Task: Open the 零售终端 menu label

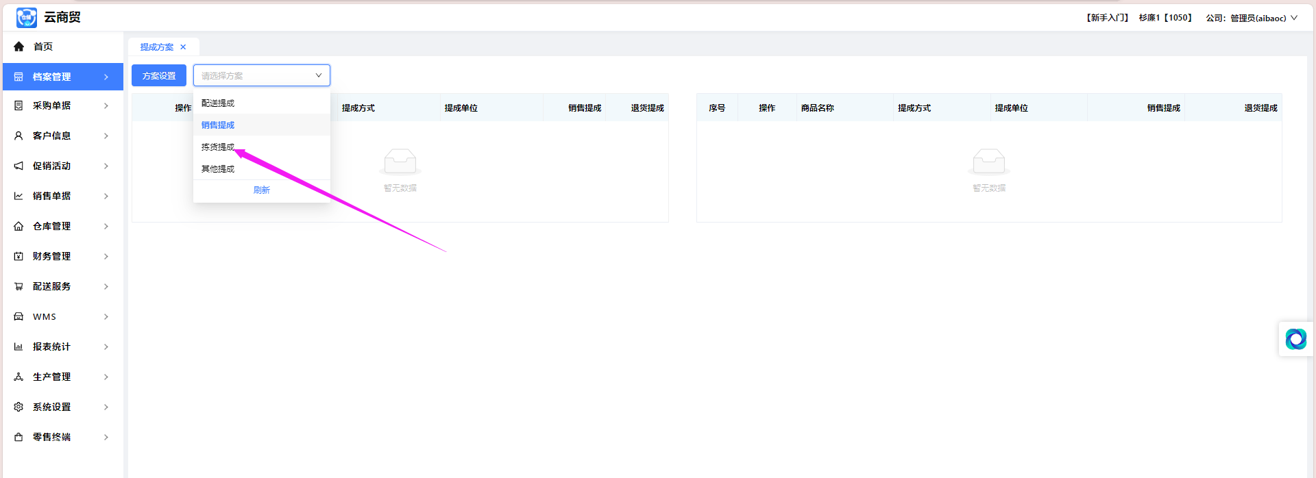Action: [52, 437]
